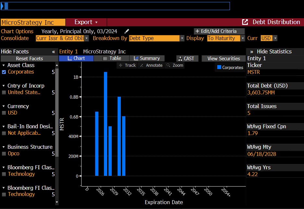Click the command-line prompt arrow icon
Viewport: 304px width, 209px height.
2,6
